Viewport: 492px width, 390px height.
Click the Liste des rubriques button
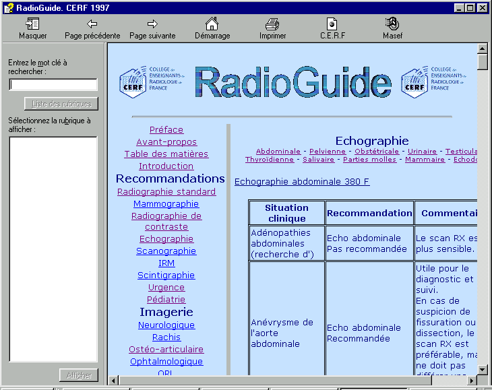point(61,104)
